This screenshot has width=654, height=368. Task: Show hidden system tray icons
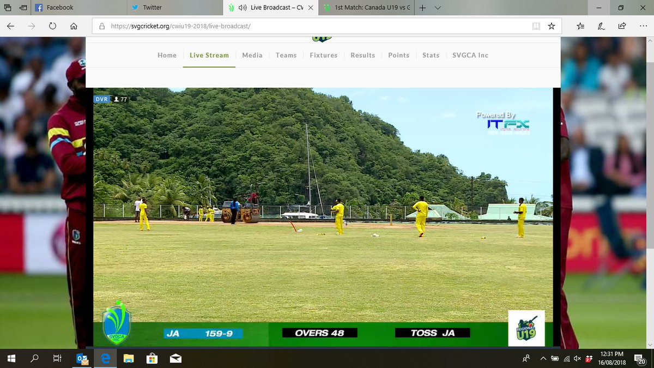click(x=543, y=359)
